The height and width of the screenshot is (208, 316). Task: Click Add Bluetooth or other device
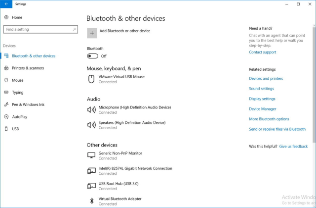[x=125, y=31]
